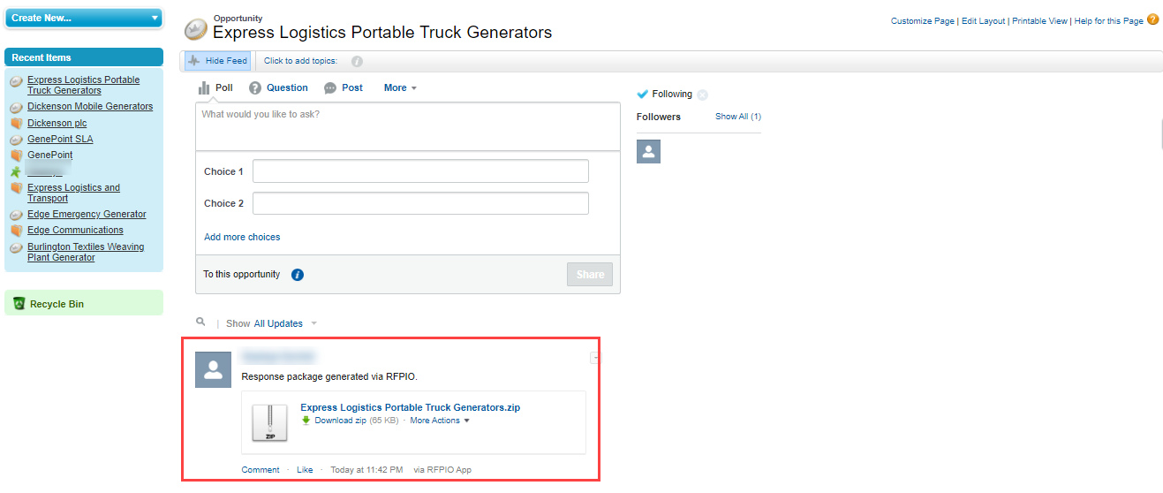This screenshot has width=1163, height=493.
Task: Click the topics info icon
Action: point(357,62)
